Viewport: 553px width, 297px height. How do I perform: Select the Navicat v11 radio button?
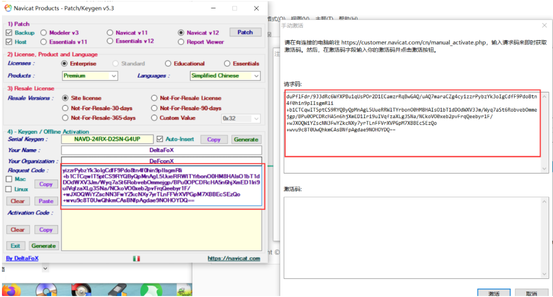click(x=110, y=33)
